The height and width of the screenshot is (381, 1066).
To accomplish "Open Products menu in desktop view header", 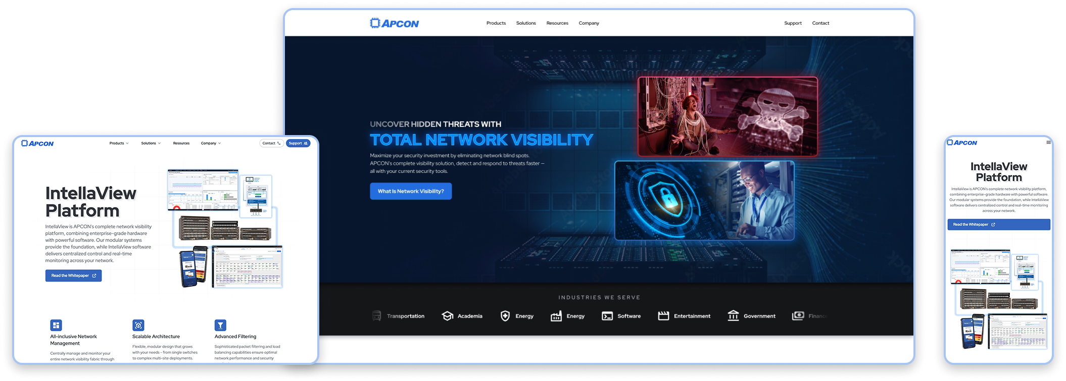I will [496, 23].
